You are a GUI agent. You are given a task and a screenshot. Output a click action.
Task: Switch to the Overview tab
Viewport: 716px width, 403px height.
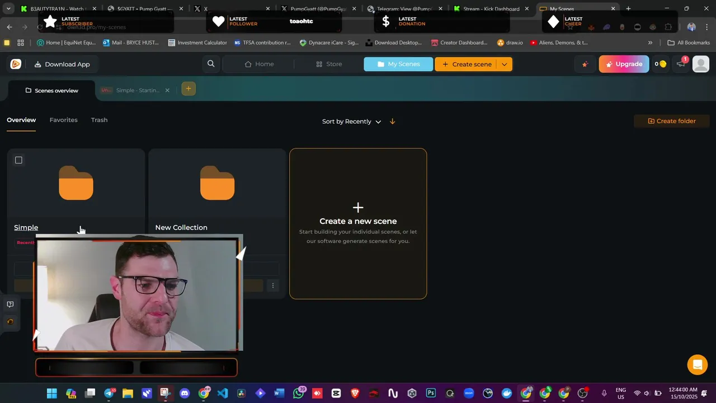click(21, 120)
